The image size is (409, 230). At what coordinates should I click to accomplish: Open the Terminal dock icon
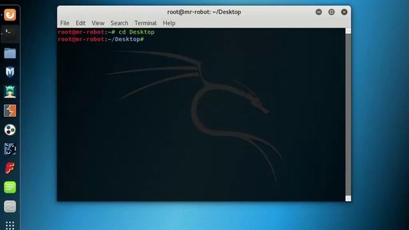[x=10, y=34]
